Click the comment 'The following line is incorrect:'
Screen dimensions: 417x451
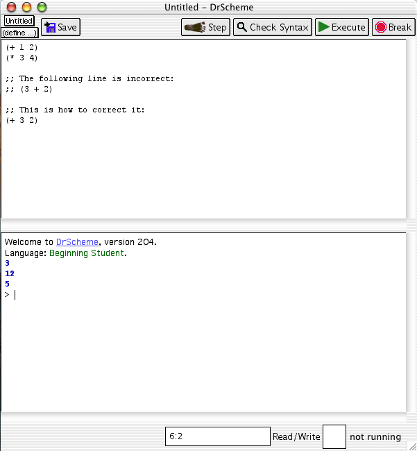[x=90, y=78]
